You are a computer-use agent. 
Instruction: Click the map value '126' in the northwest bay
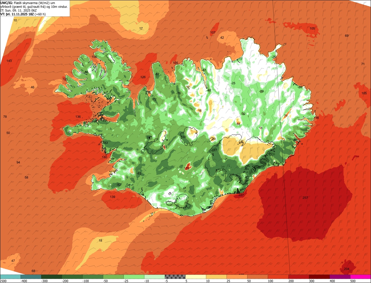(143, 77)
